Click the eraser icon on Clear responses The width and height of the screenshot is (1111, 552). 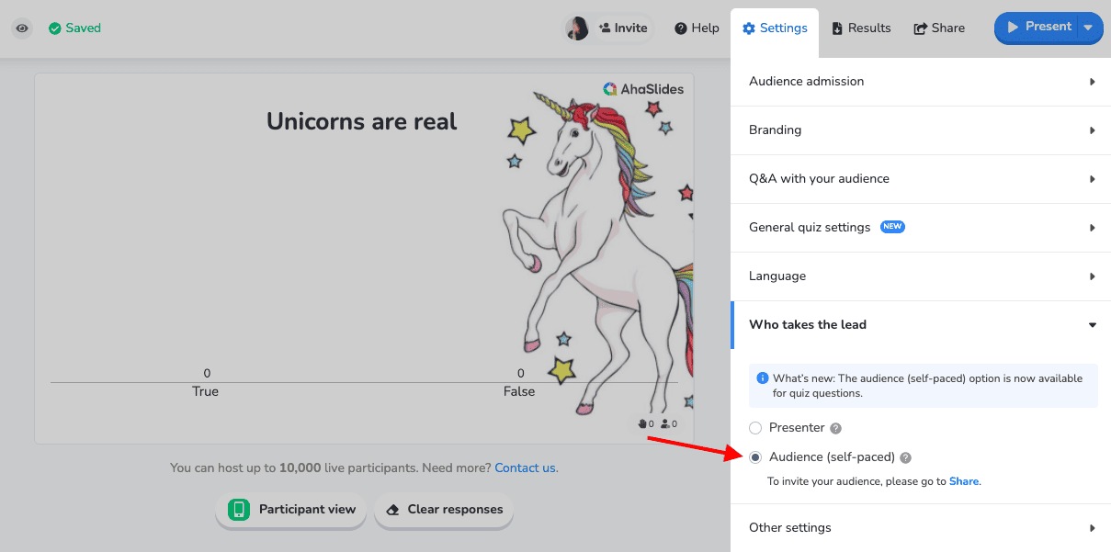pos(393,510)
